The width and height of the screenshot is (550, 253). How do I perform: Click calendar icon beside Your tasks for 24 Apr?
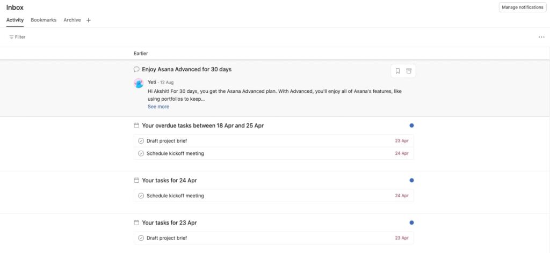click(x=136, y=180)
